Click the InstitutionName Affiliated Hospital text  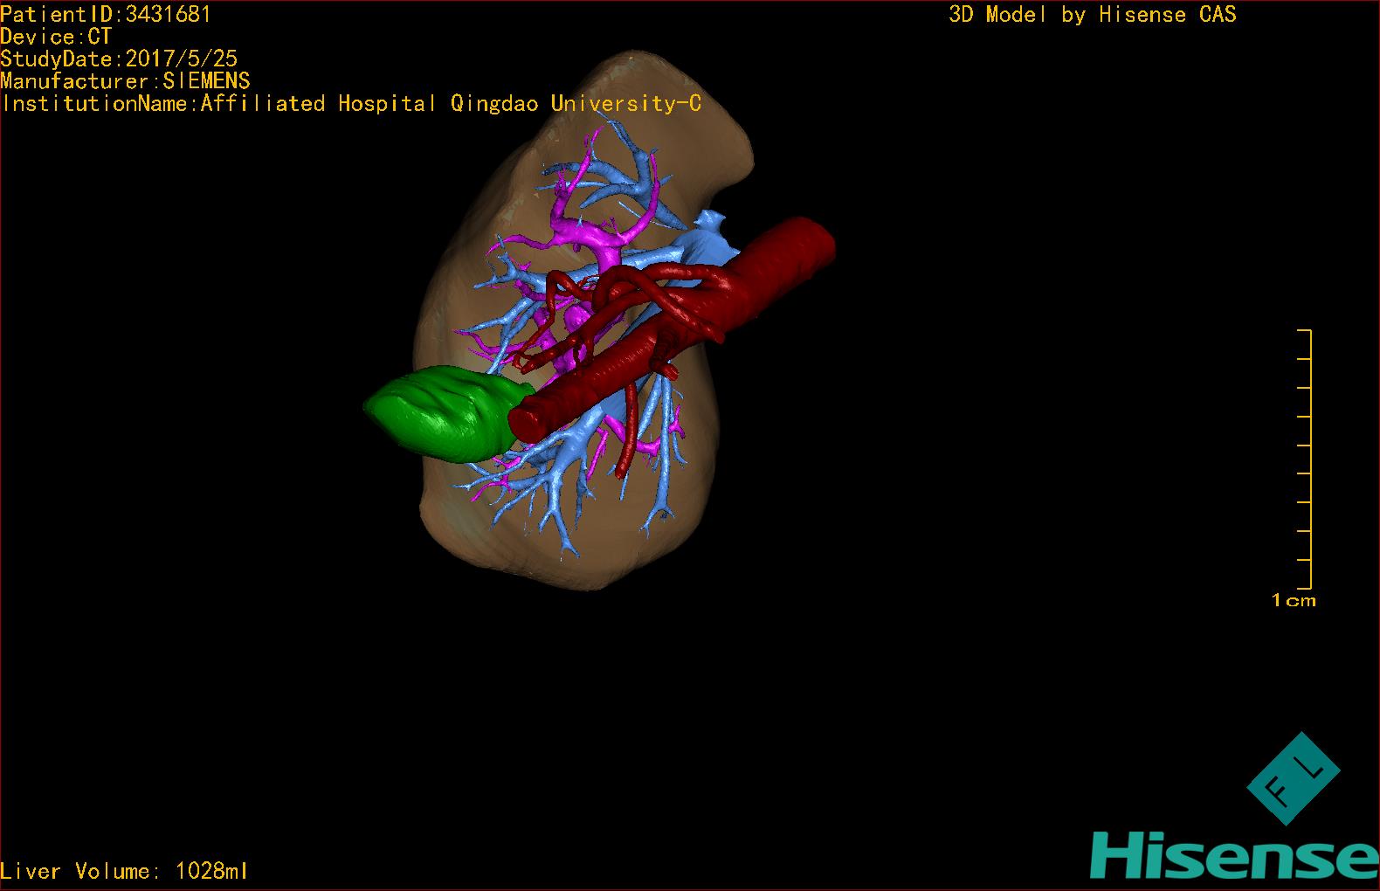coord(351,104)
